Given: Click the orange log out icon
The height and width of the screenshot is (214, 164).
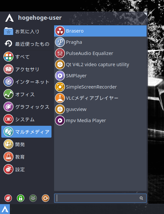Looking at the screenshot, I should click(x=46, y=198).
